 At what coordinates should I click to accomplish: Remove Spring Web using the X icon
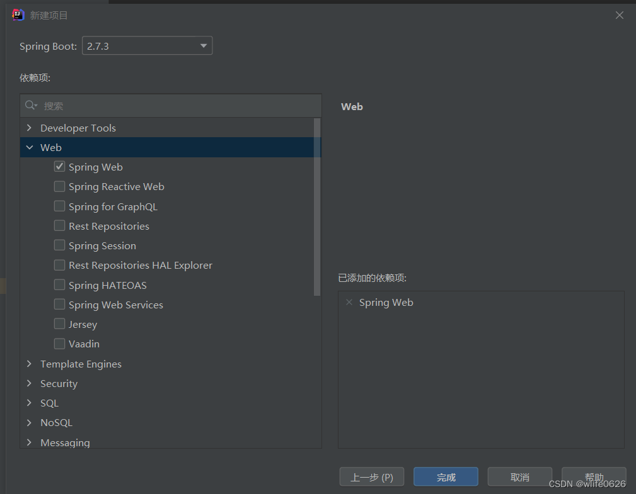(x=349, y=303)
